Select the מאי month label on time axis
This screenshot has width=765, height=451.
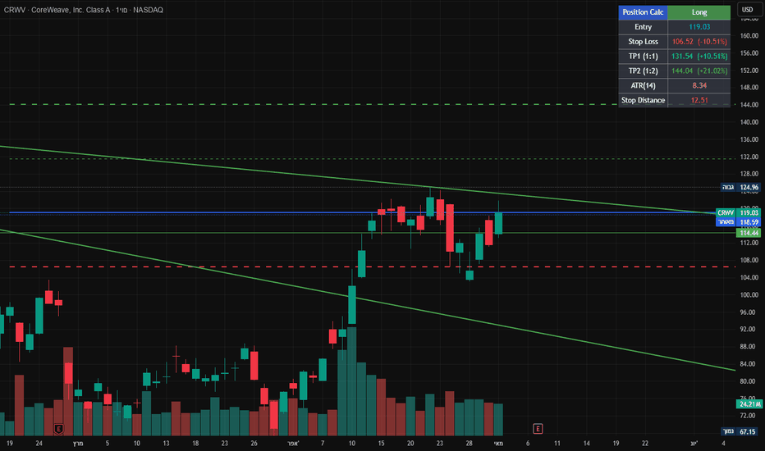[x=498, y=443]
